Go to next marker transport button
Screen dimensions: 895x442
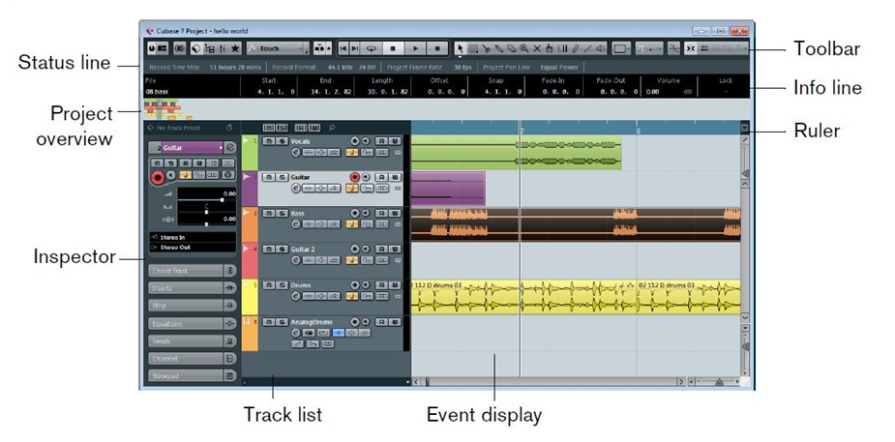354,48
